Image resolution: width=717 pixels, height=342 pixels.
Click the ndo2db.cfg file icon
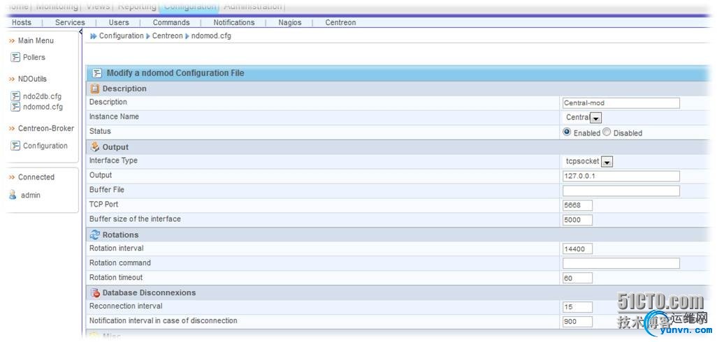click(15, 96)
